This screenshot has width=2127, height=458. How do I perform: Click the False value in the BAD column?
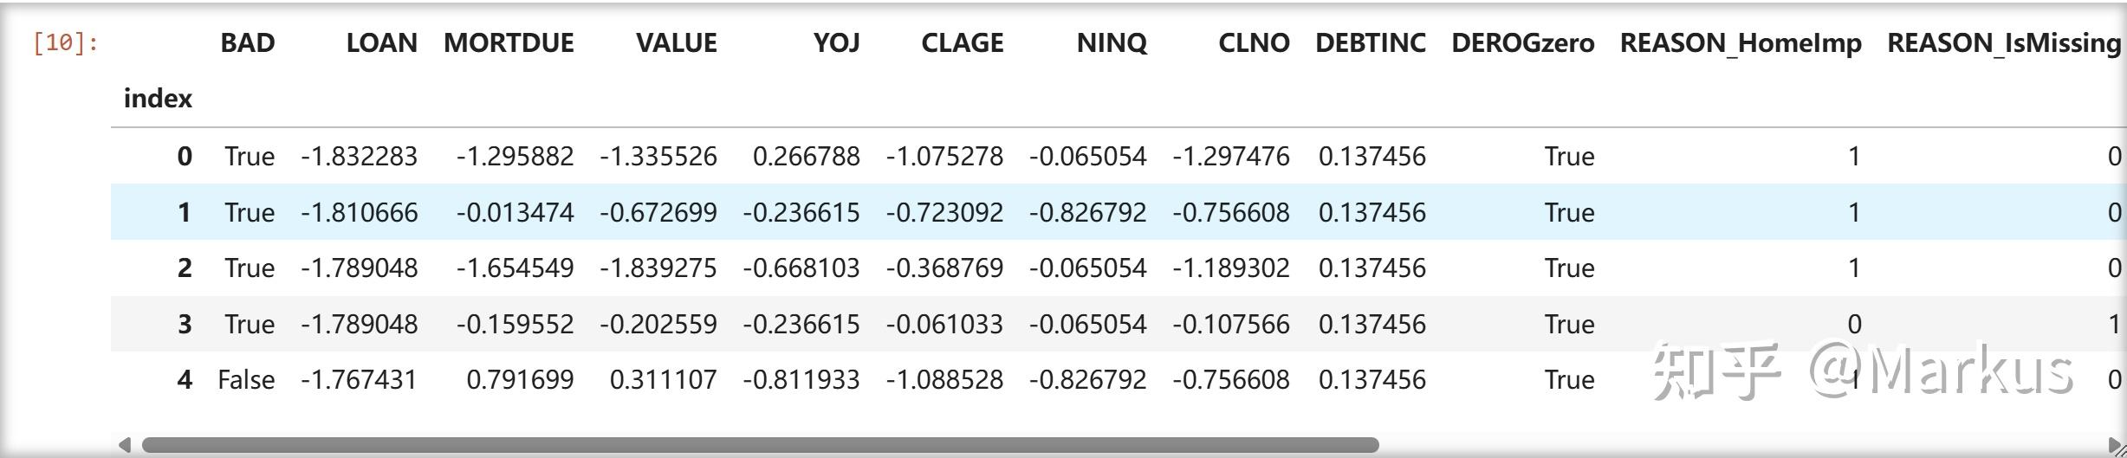pos(246,380)
